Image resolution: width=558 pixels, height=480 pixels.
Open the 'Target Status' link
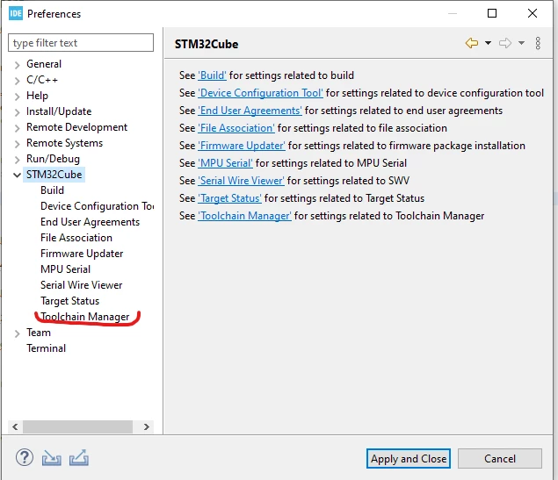click(x=229, y=198)
